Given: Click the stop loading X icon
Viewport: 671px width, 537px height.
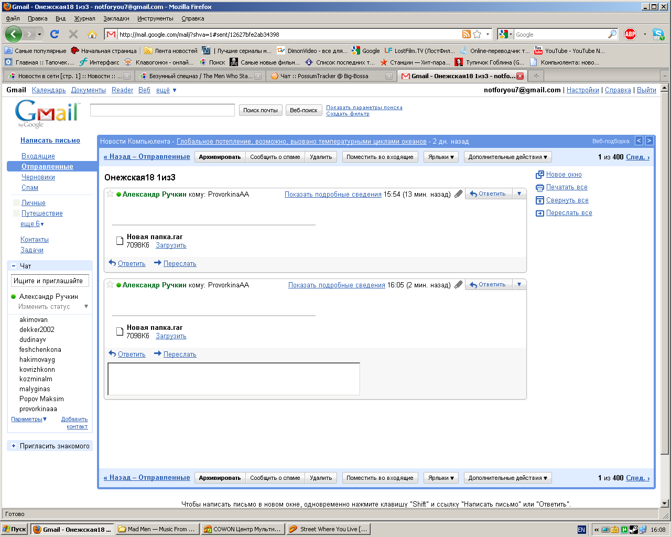Looking at the screenshot, I should 73,34.
